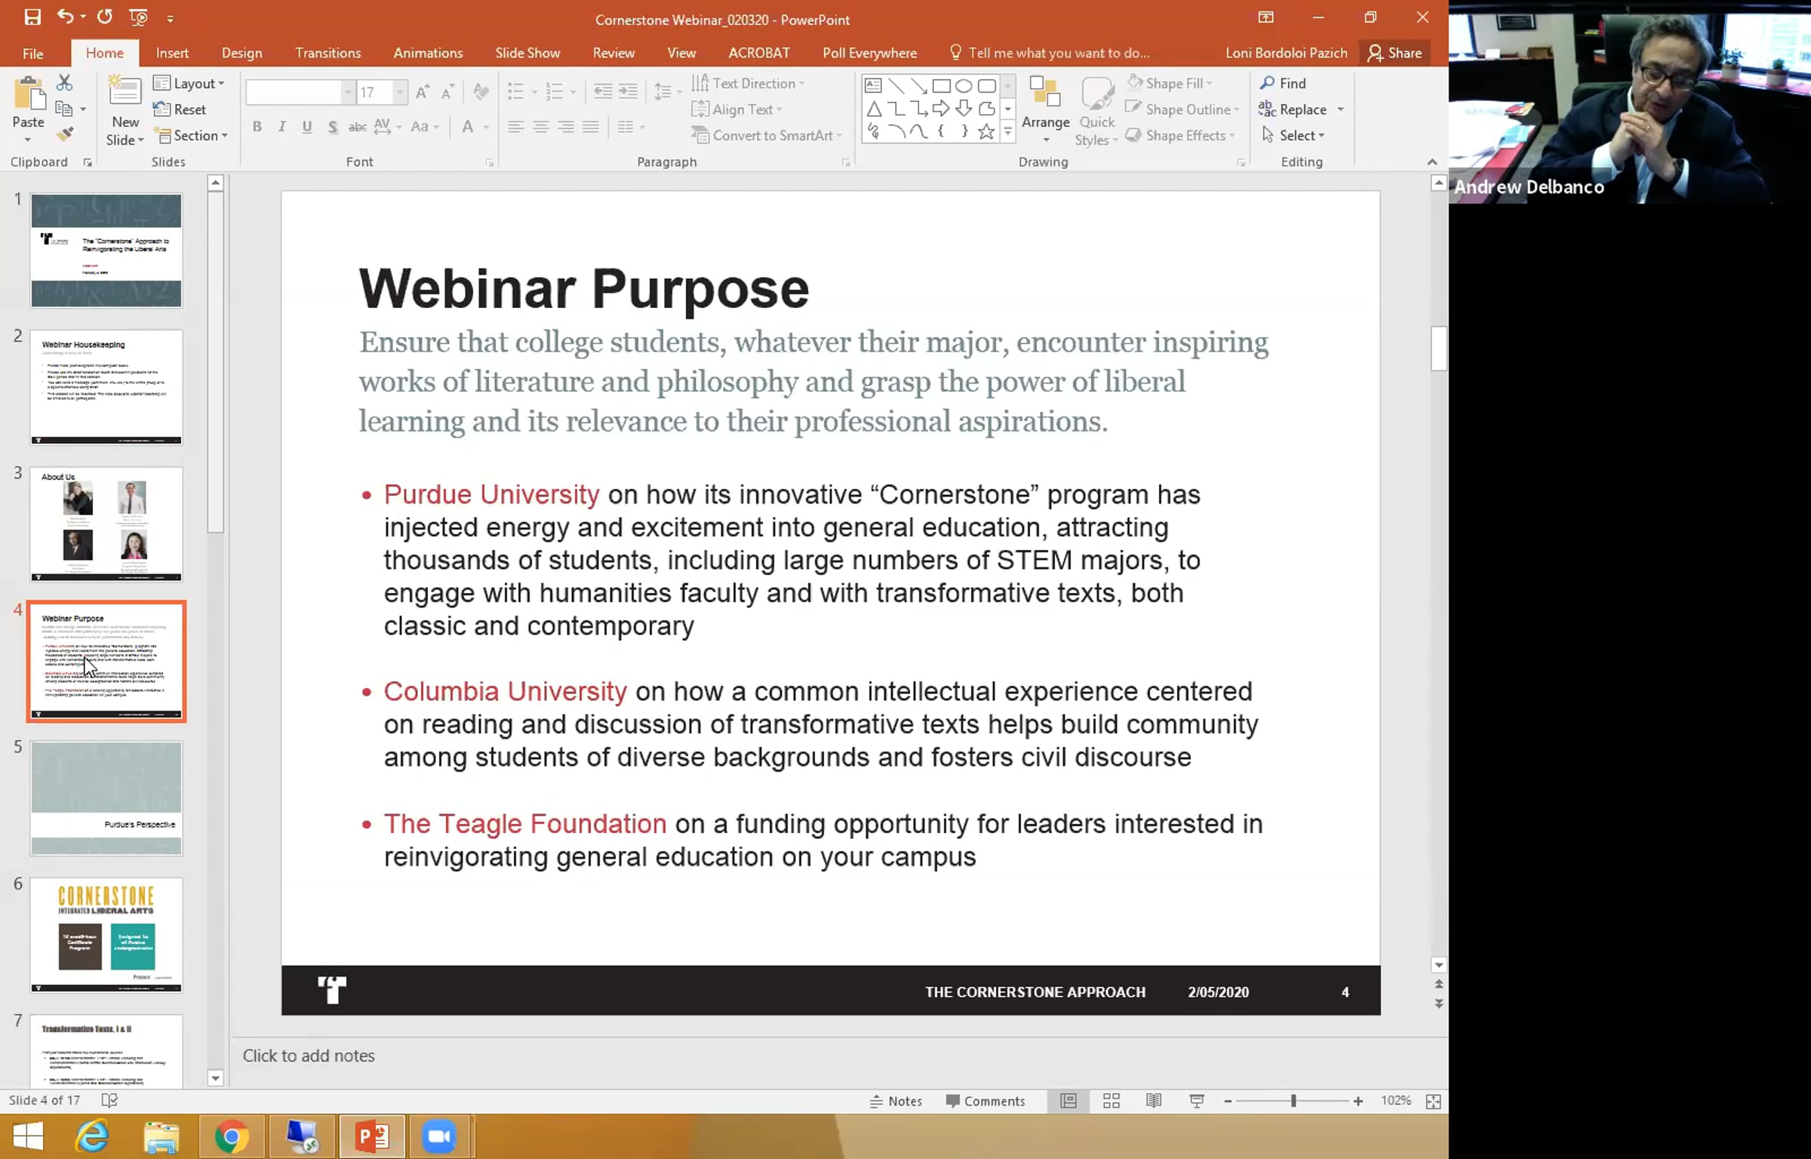Expand the Select dropdown in Editing
Viewport: 1811px width, 1159px height.
[x=1293, y=135]
